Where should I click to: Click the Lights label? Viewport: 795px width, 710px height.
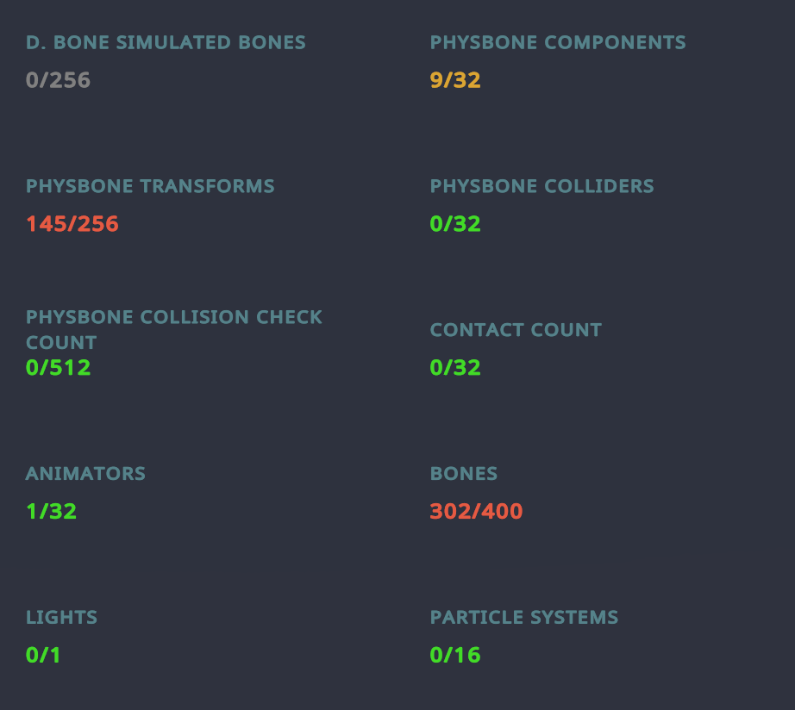(x=61, y=618)
